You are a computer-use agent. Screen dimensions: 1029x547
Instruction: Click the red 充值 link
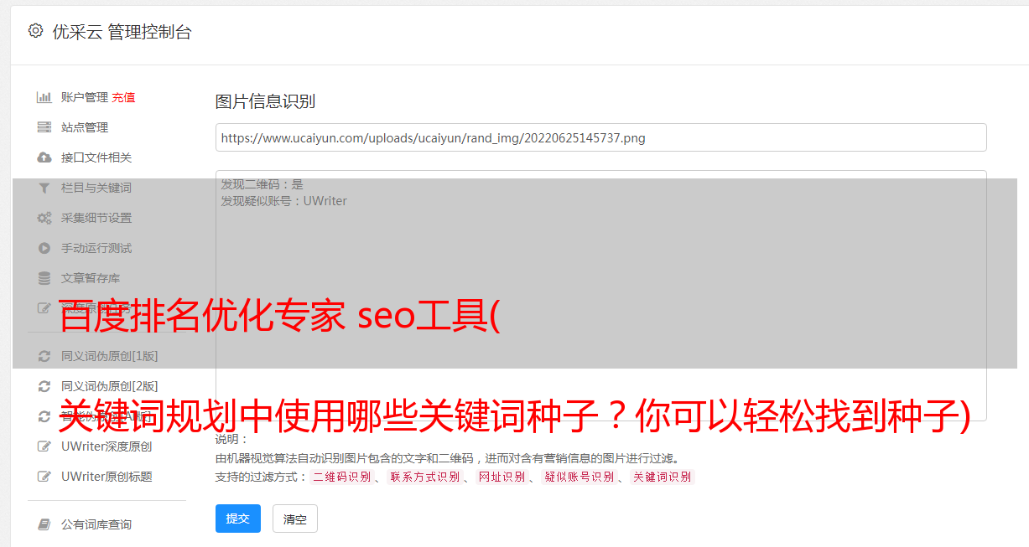tap(123, 97)
